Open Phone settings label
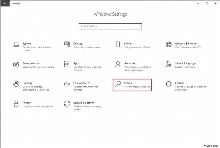This screenshot has height=148, width=220. [x=128, y=43]
